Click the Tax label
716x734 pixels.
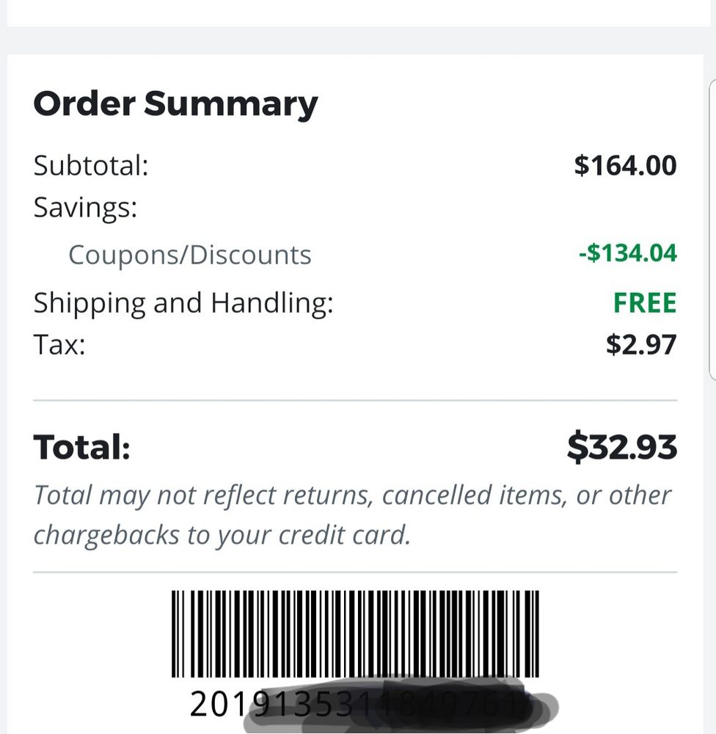pos(59,344)
